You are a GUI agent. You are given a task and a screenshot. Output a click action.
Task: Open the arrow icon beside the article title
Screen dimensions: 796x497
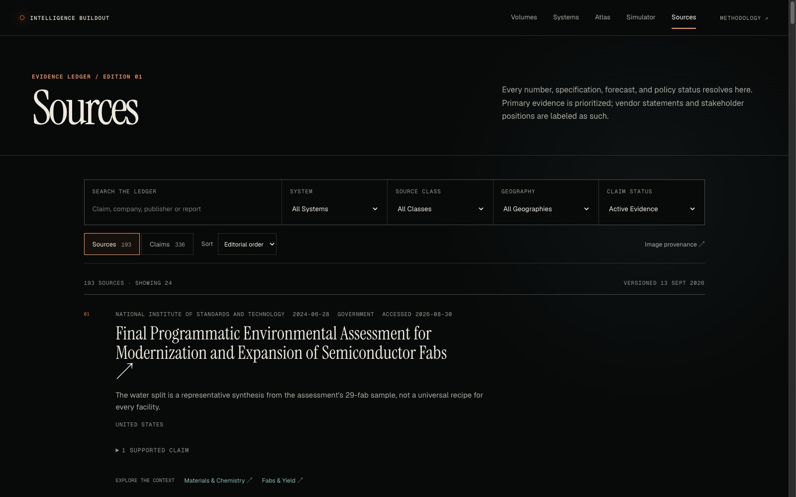pos(124,371)
